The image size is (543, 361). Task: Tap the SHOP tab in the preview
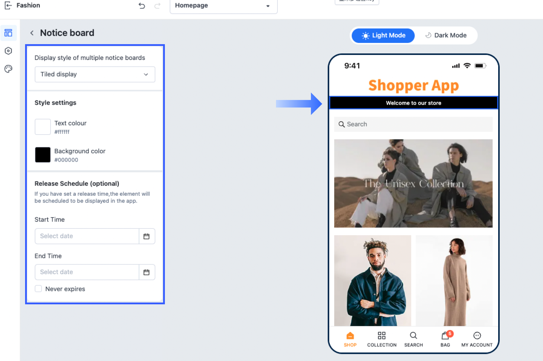350,339
